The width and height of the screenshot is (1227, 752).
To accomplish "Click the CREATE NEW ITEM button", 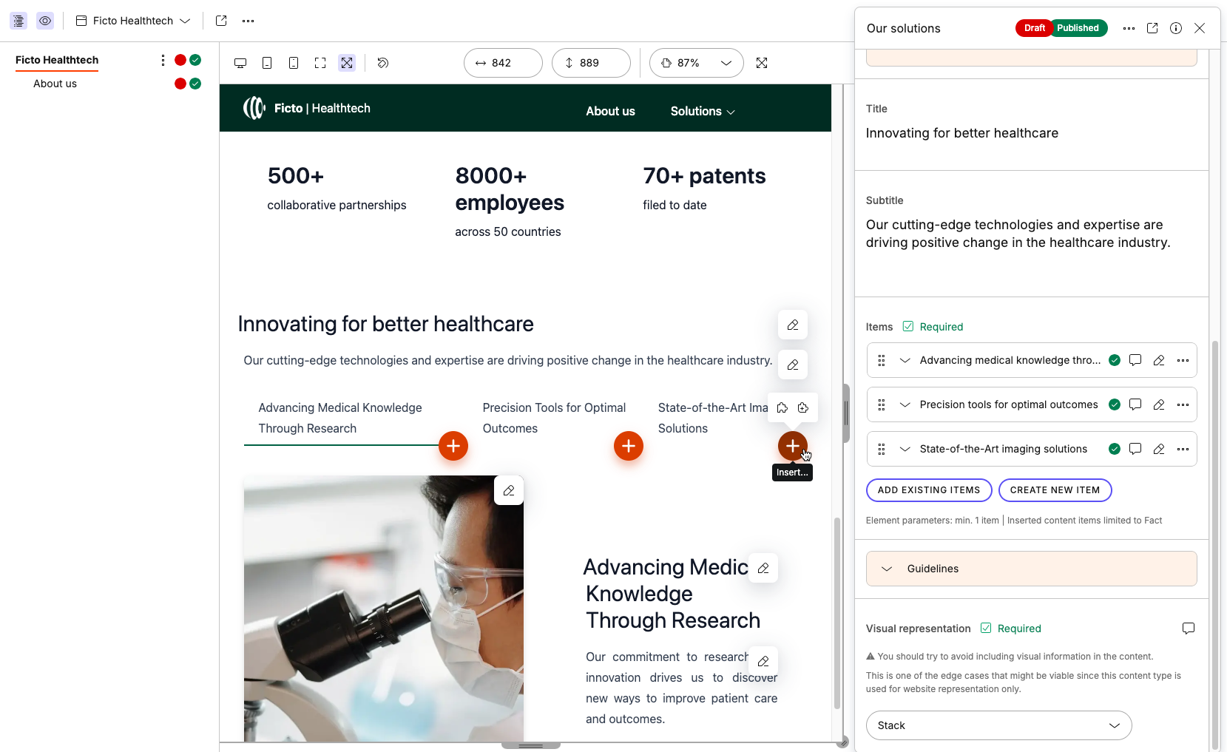I will (1055, 490).
